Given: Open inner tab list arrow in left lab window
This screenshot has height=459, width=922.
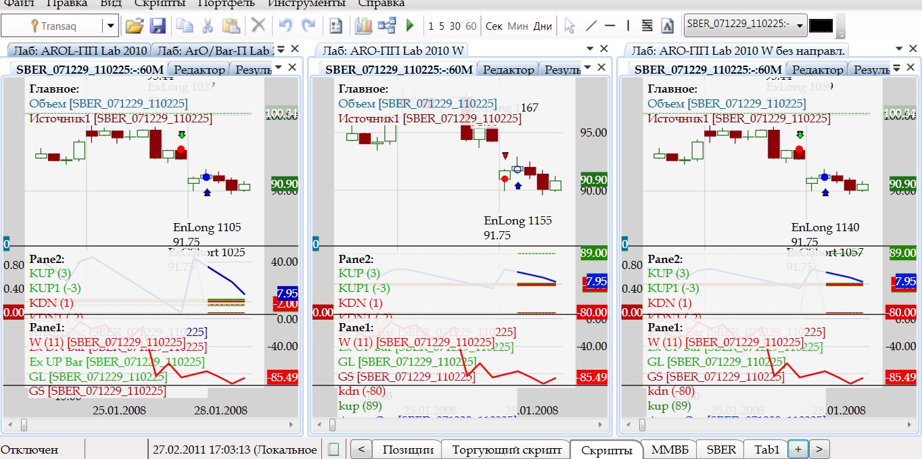Looking at the screenshot, I should pyautogui.click(x=279, y=67).
